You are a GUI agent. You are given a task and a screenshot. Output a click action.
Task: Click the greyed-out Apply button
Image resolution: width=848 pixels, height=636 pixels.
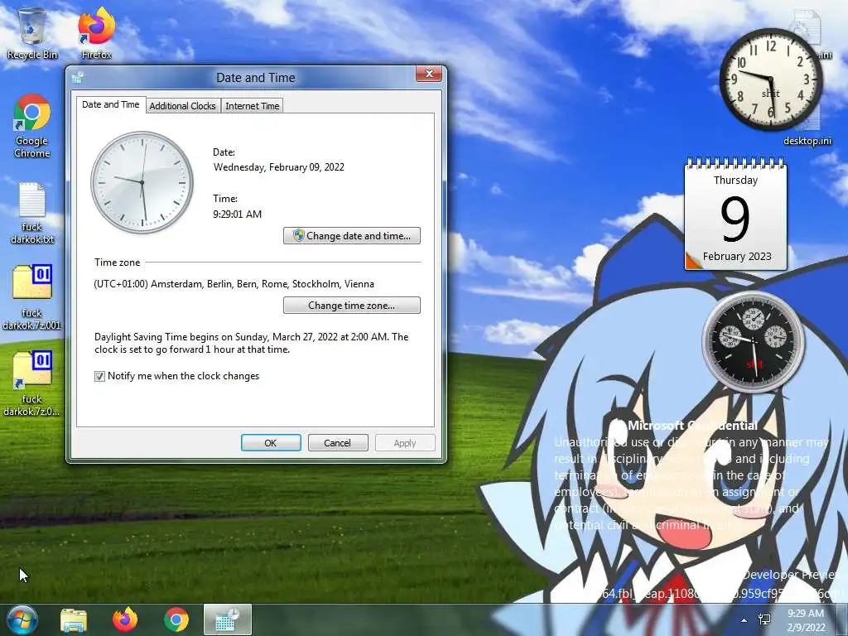[x=404, y=443]
